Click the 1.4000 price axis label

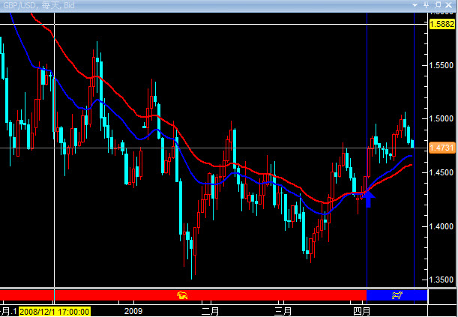(x=441, y=226)
